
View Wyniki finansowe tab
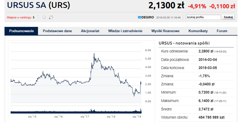tap(165, 31)
